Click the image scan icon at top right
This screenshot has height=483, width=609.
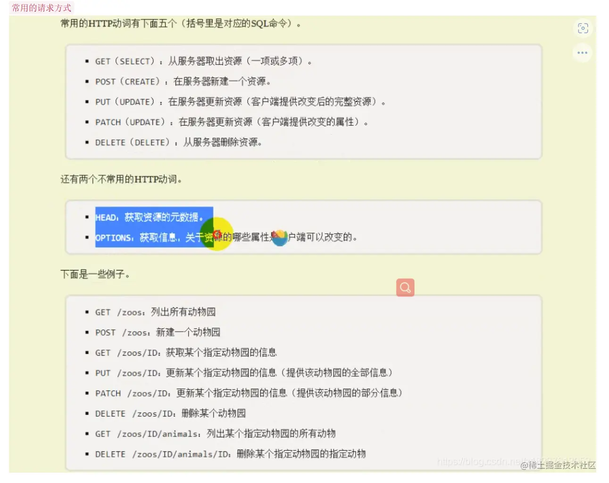pos(583,28)
